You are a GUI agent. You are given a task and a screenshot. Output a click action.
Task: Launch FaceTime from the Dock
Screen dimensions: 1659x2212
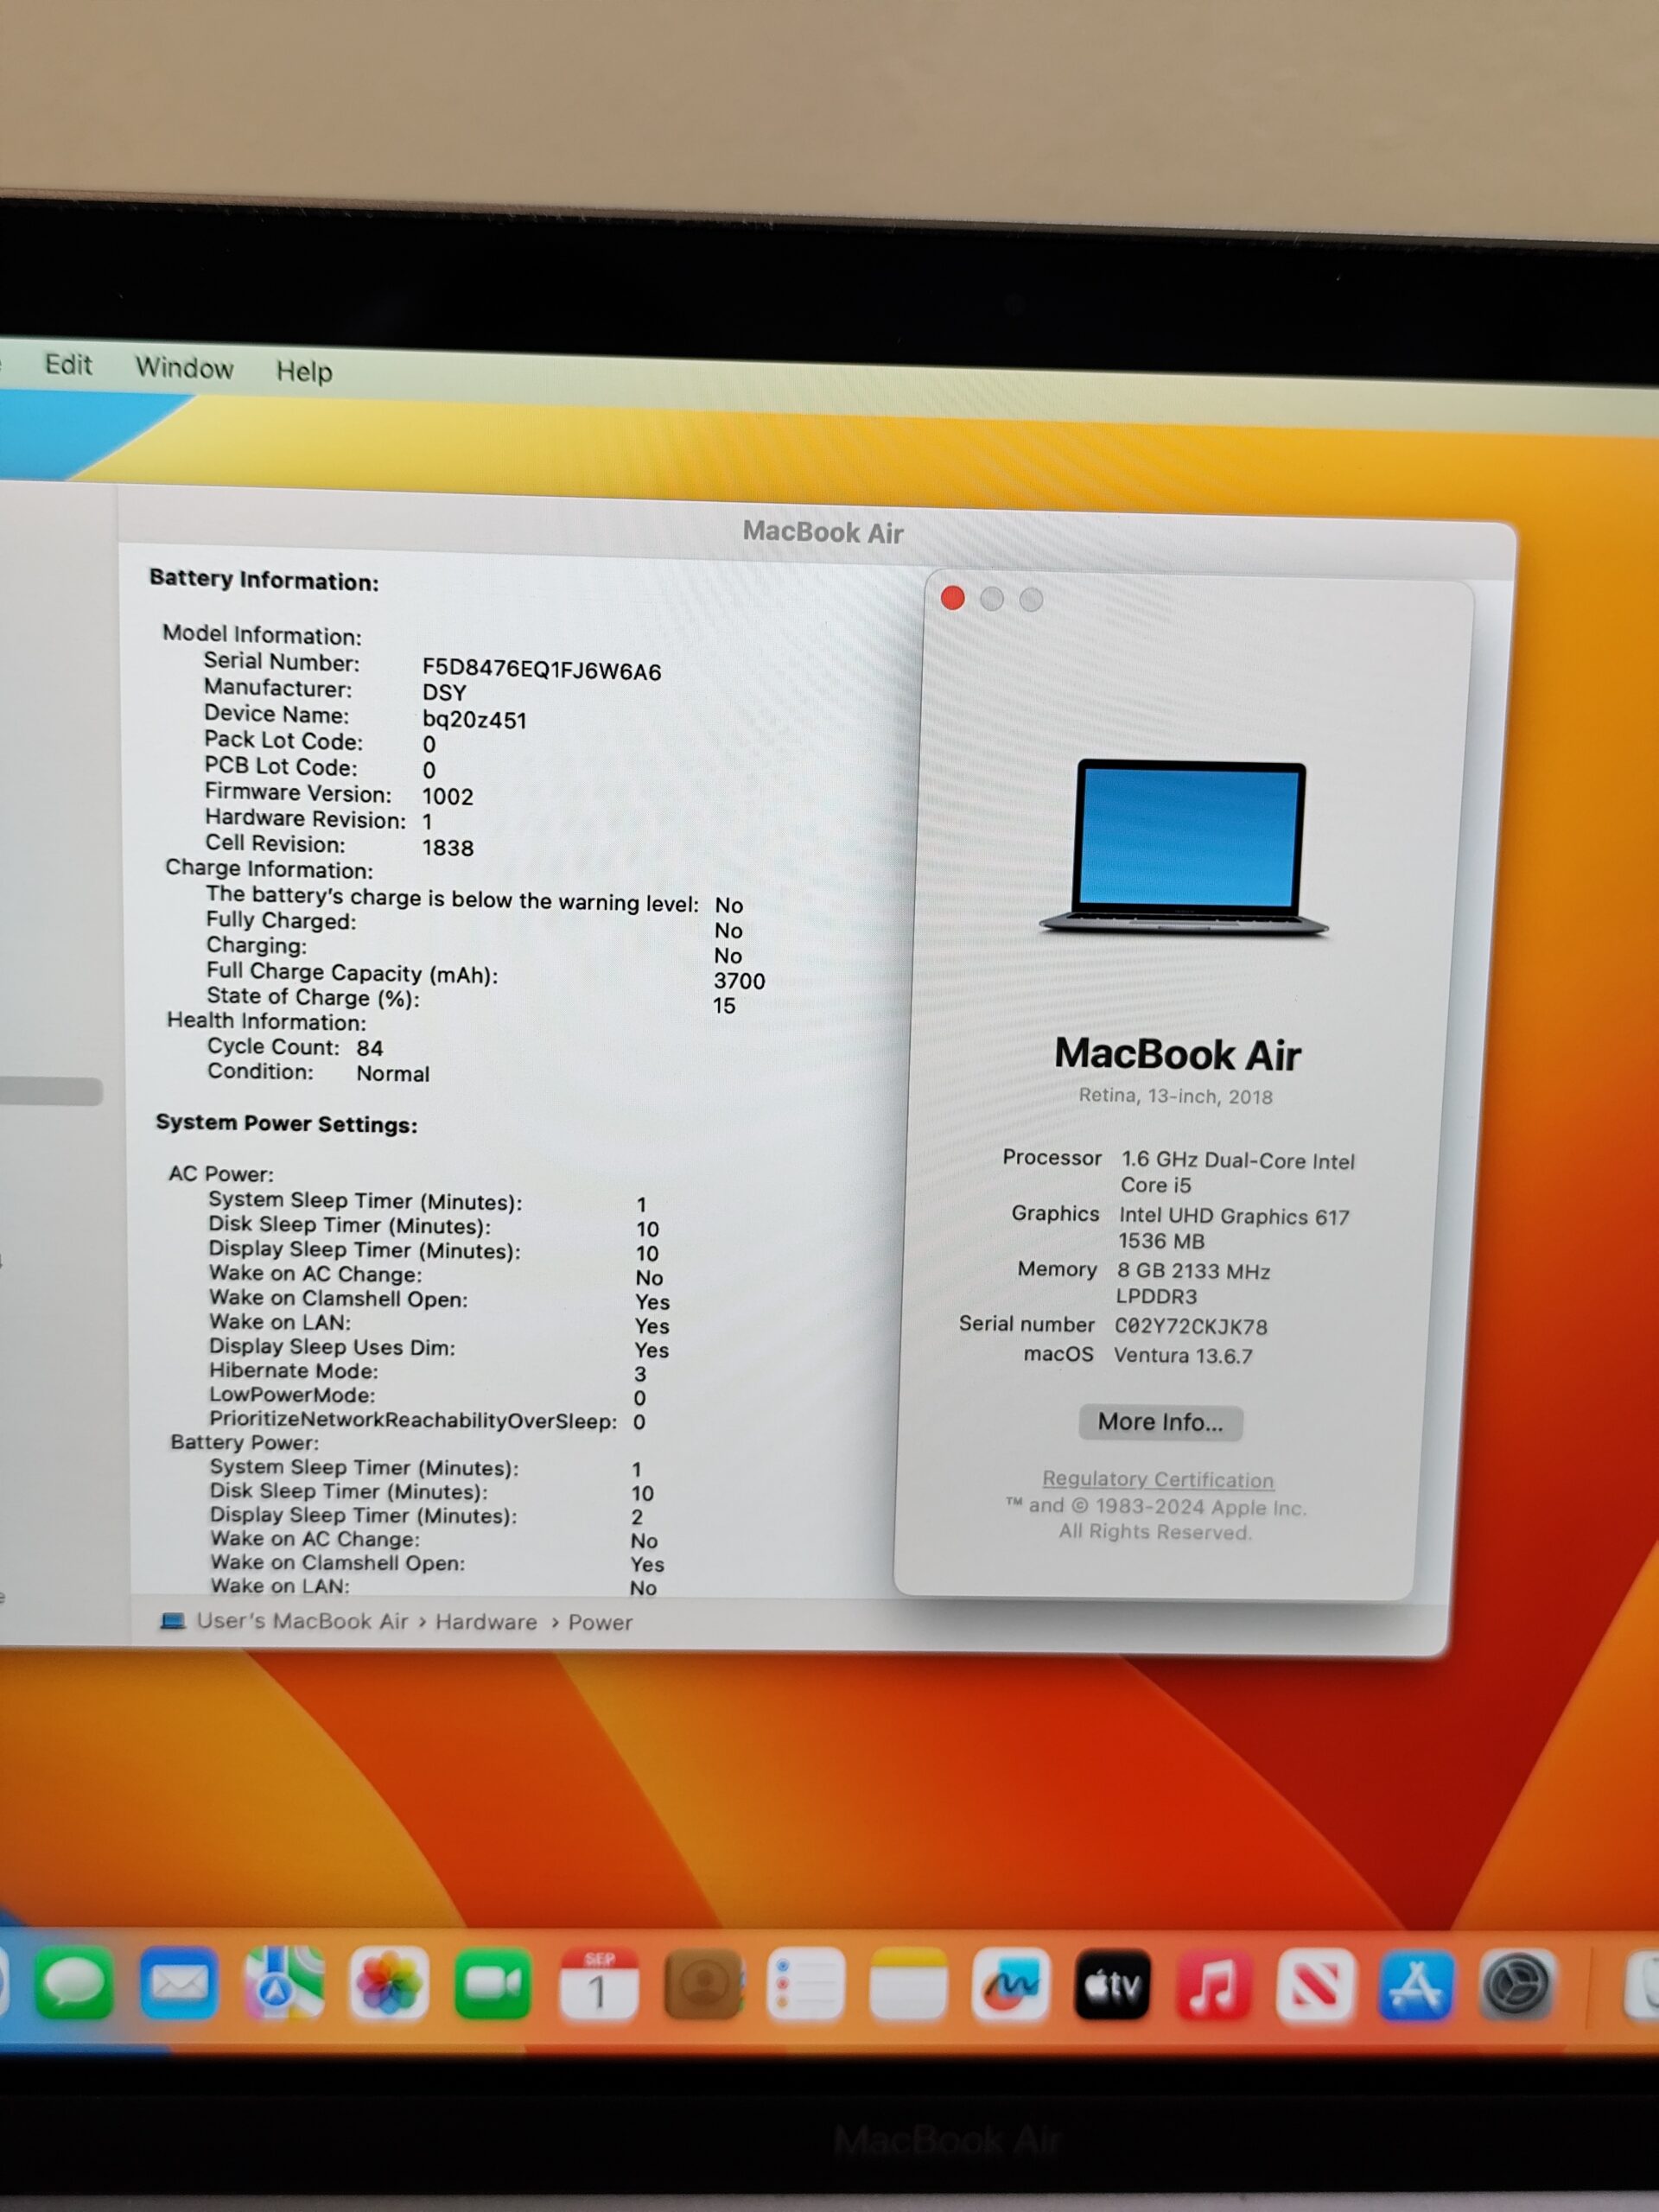click(x=493, y=1984)
